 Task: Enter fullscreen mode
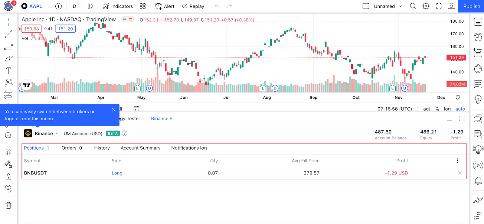pos(439,6)
